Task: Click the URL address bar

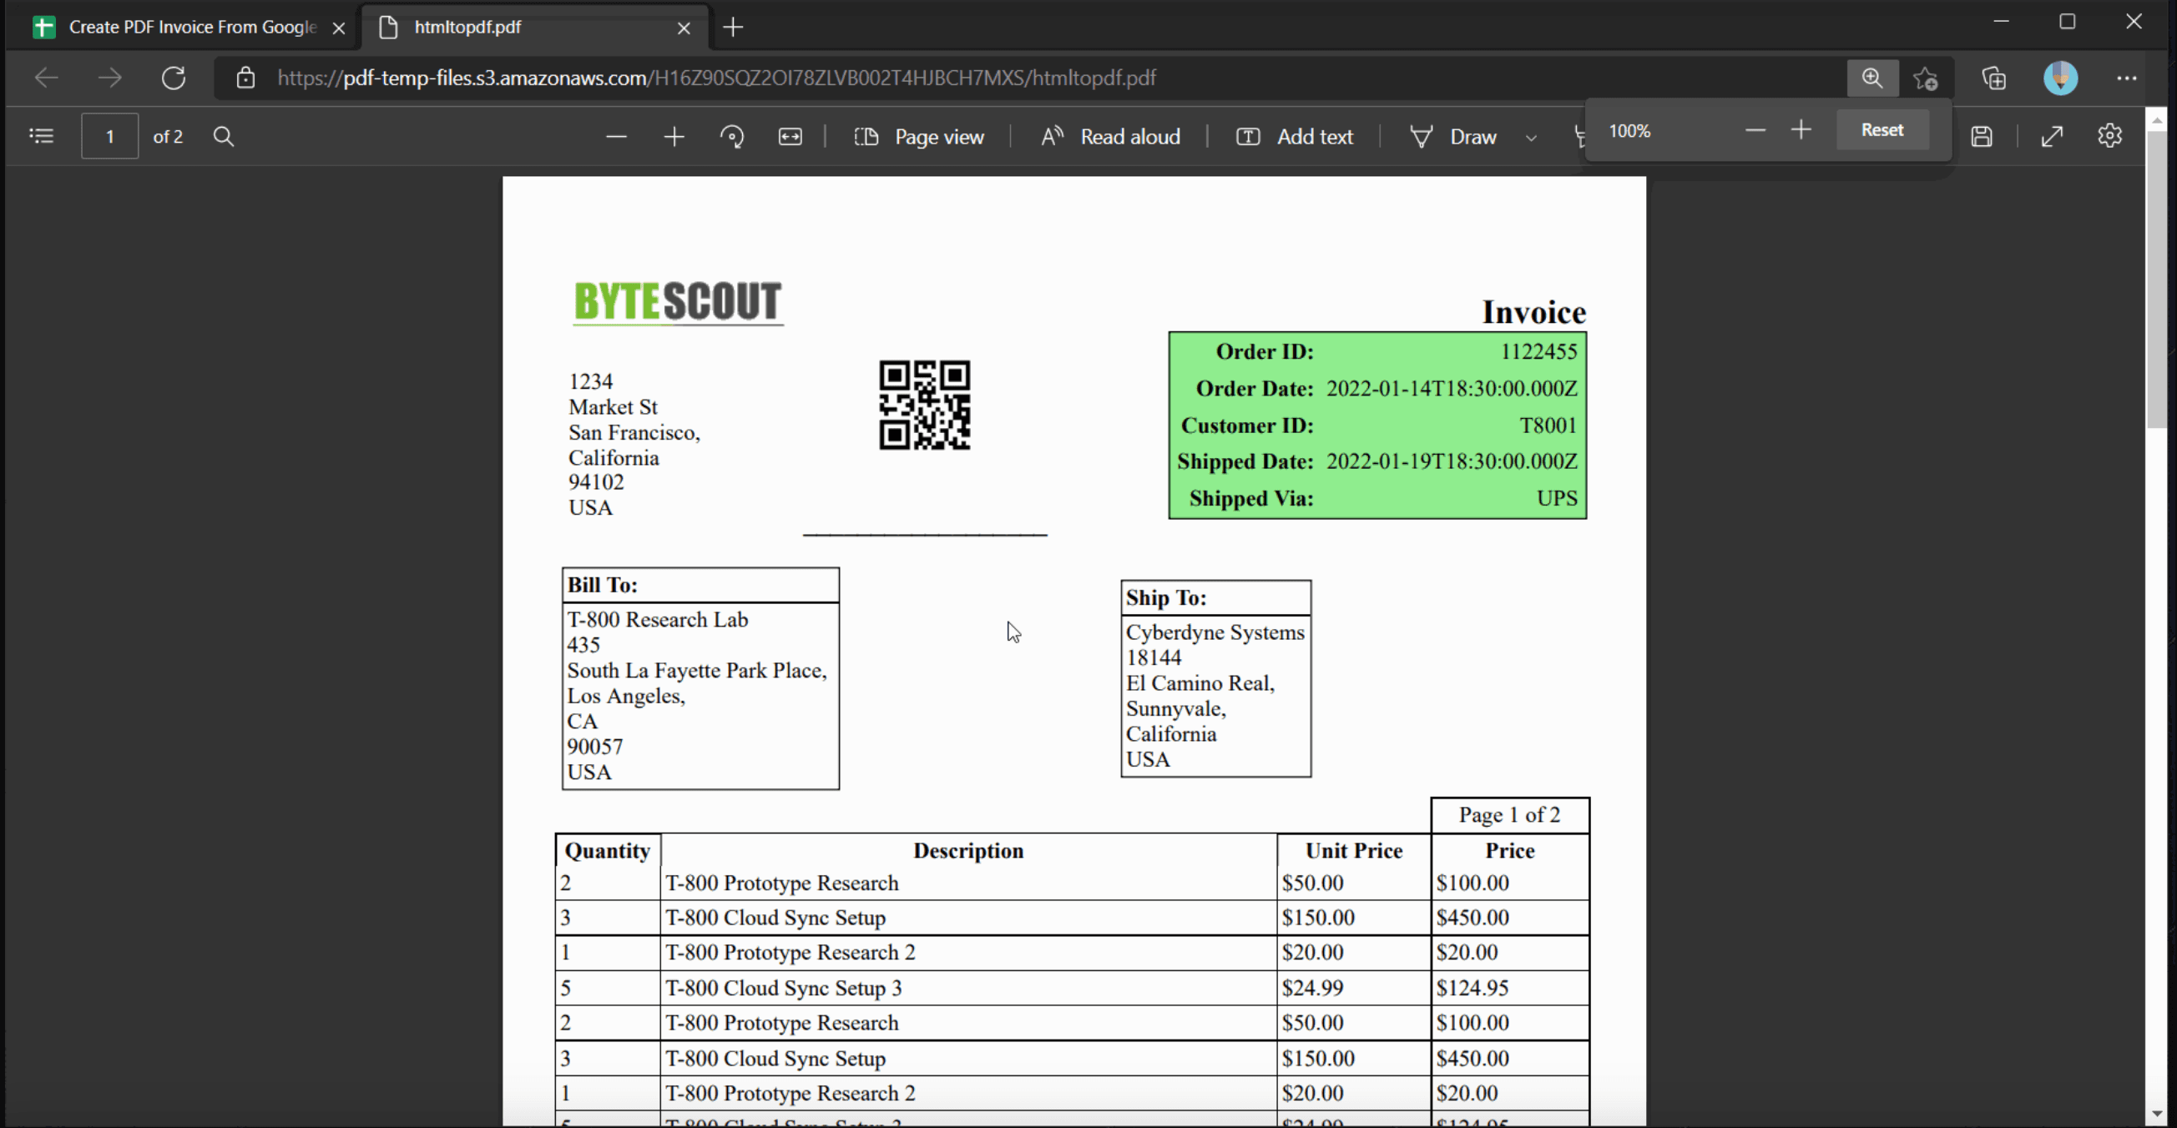Action: [x=1056, y=78]
